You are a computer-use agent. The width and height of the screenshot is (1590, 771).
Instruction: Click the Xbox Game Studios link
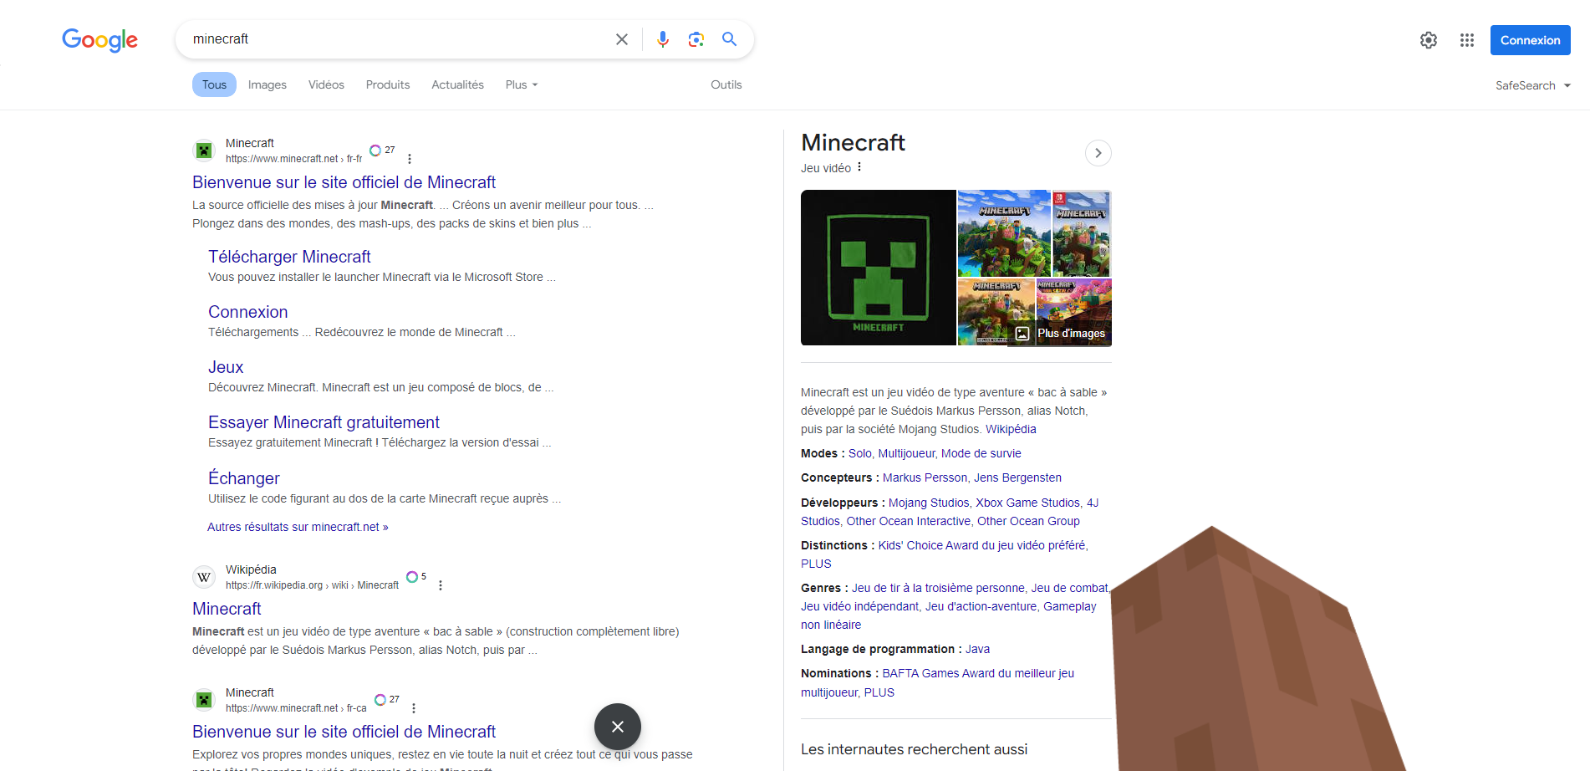coord(1027,503)
